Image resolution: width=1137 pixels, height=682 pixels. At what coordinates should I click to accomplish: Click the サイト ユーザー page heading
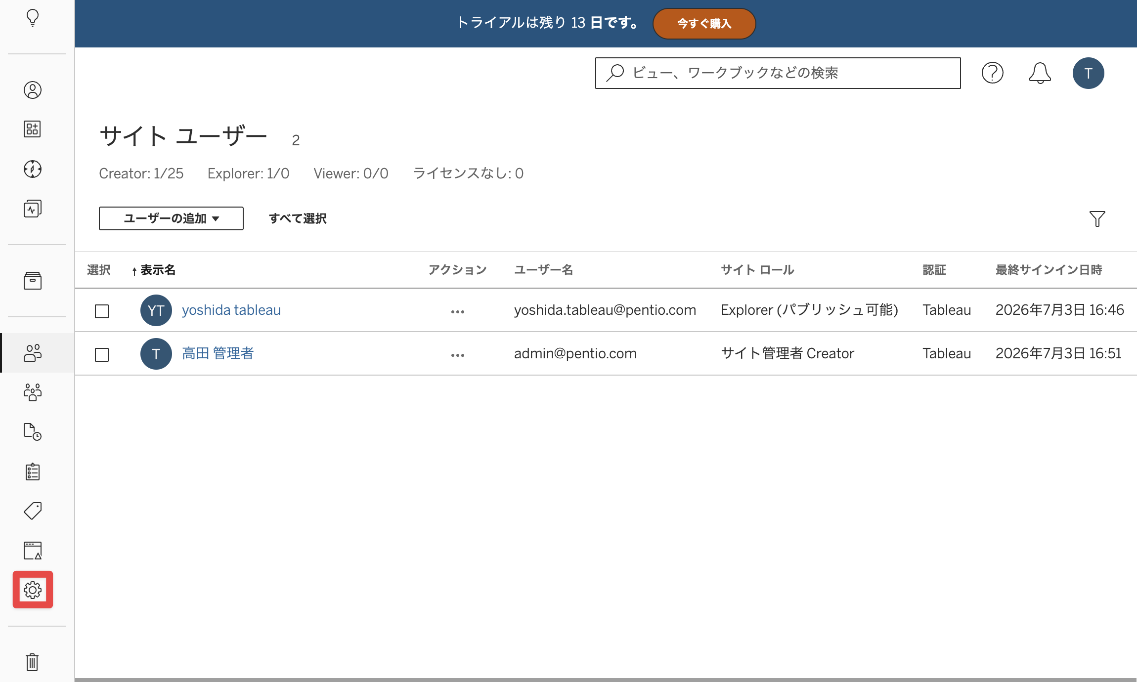(183, 136)
